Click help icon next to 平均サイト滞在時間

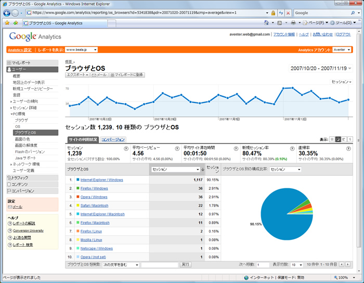236,149
